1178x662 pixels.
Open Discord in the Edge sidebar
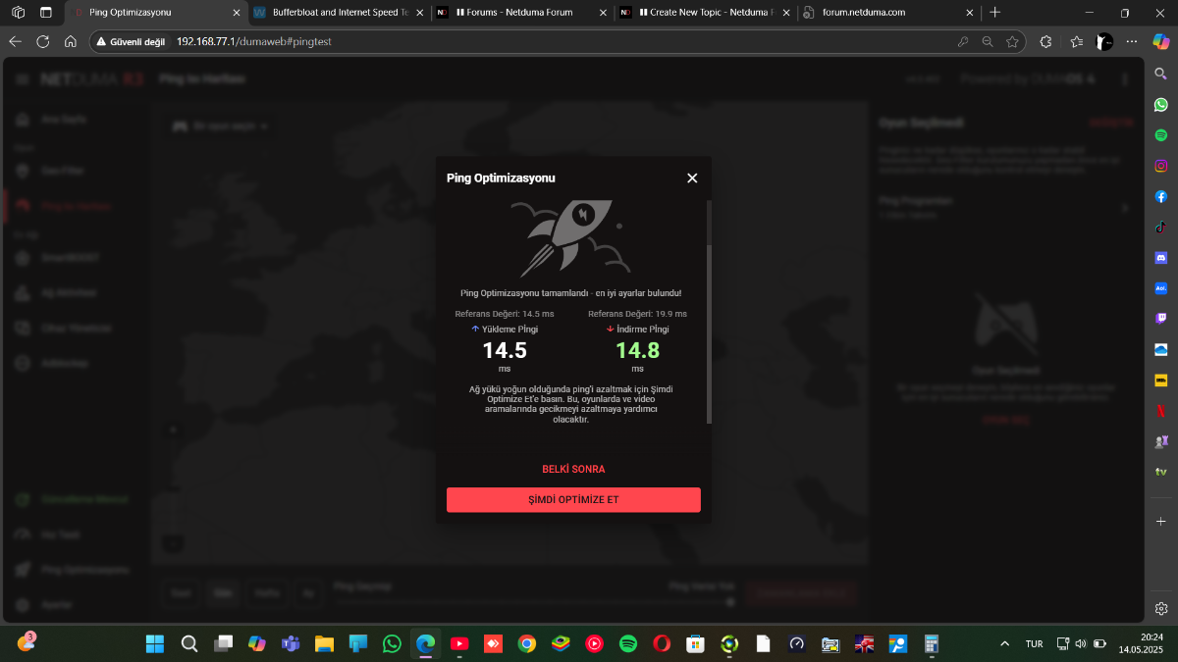tap(1161, 258)
